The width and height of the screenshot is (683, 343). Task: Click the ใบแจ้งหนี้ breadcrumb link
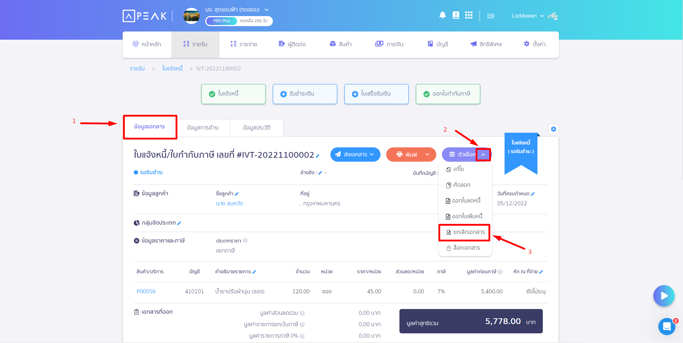172,68
